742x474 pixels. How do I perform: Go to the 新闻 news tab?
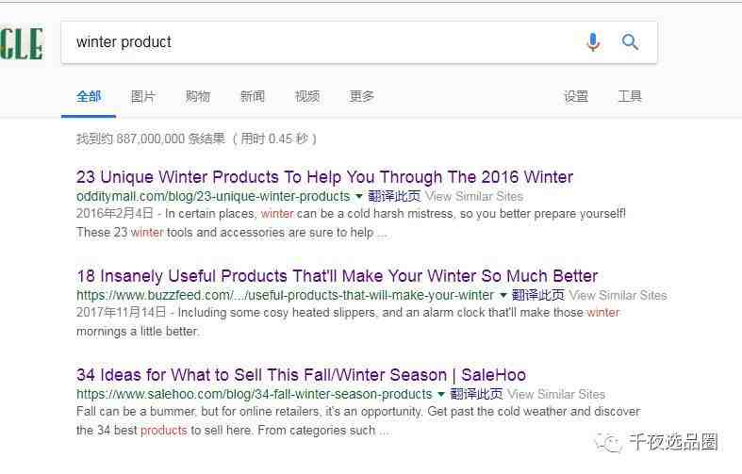click(x=253, y=96)
